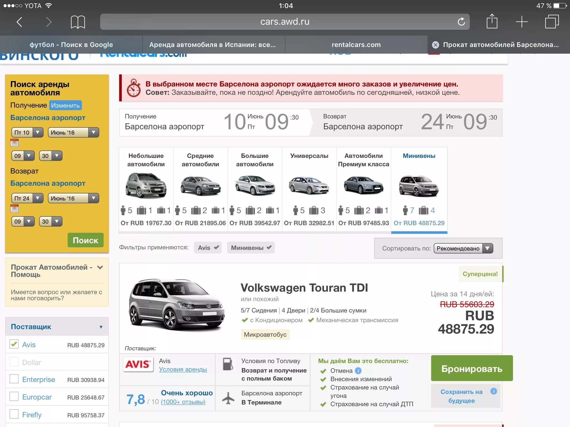
Task: Click the Изменить button
Action: click(x=65, y=105)
